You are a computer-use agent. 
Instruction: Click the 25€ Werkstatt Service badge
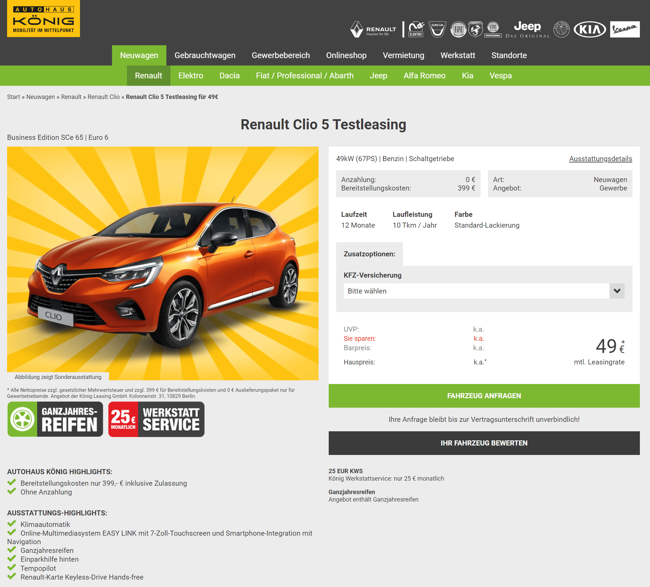[x=156, y=419]
